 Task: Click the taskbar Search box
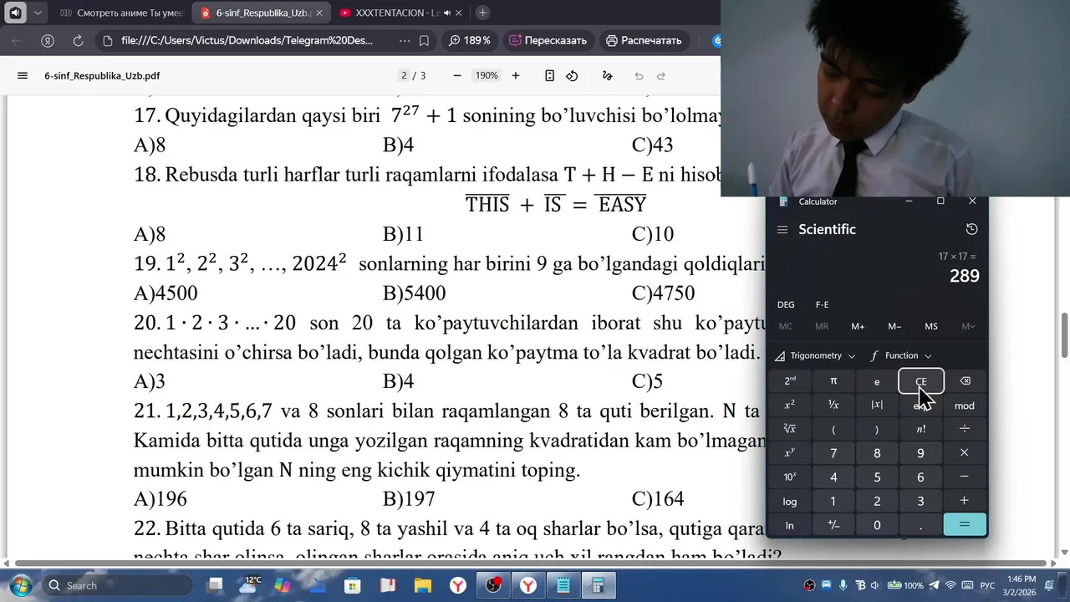pyautogui.click(x=117, y=585)
